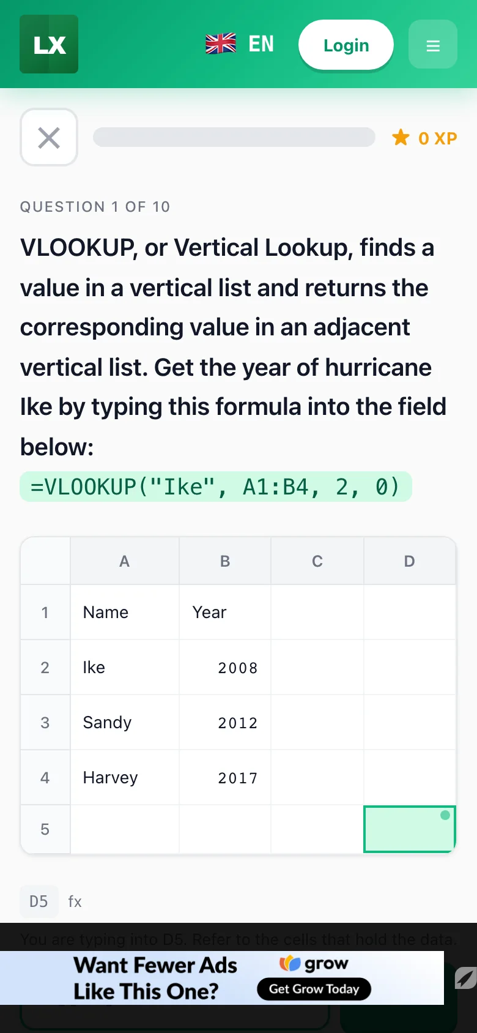Click Get Grow Today ad button
This screenshot has height=1033, width=477.
314,989
